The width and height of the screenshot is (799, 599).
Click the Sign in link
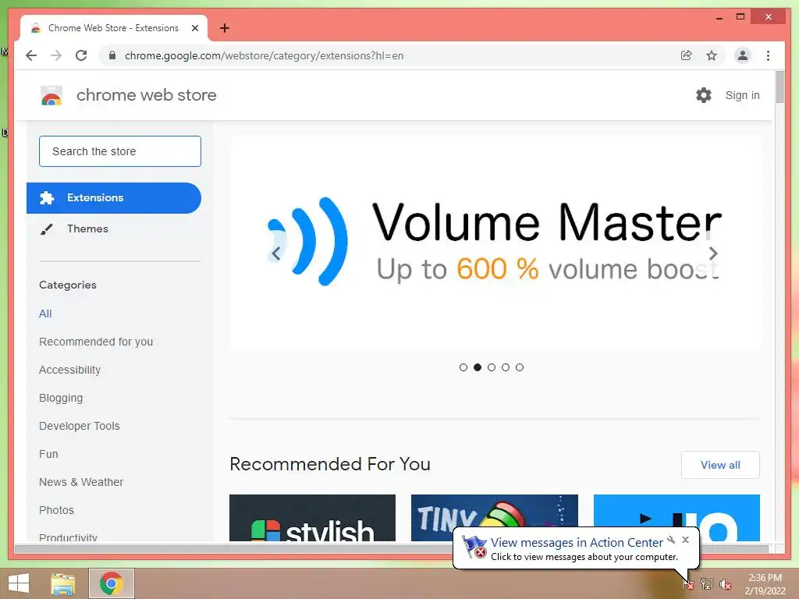(743, 95)
